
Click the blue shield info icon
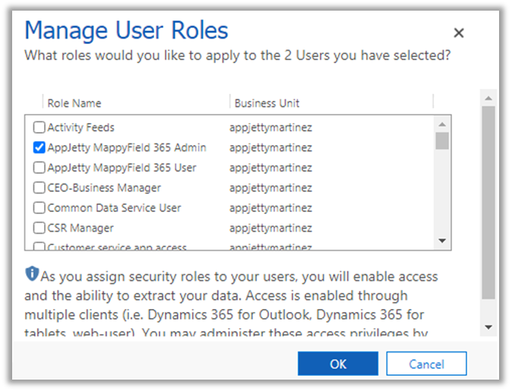click(x=32, y=273)
